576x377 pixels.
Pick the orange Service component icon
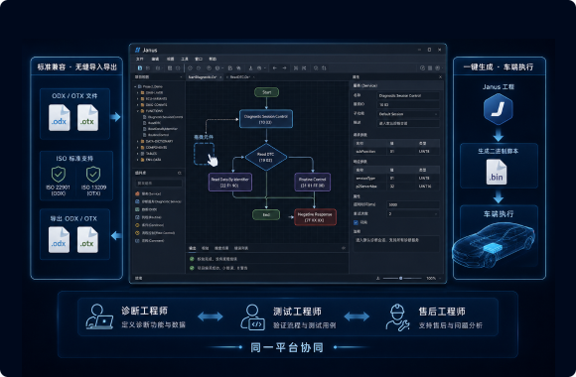tap(137, 193)
